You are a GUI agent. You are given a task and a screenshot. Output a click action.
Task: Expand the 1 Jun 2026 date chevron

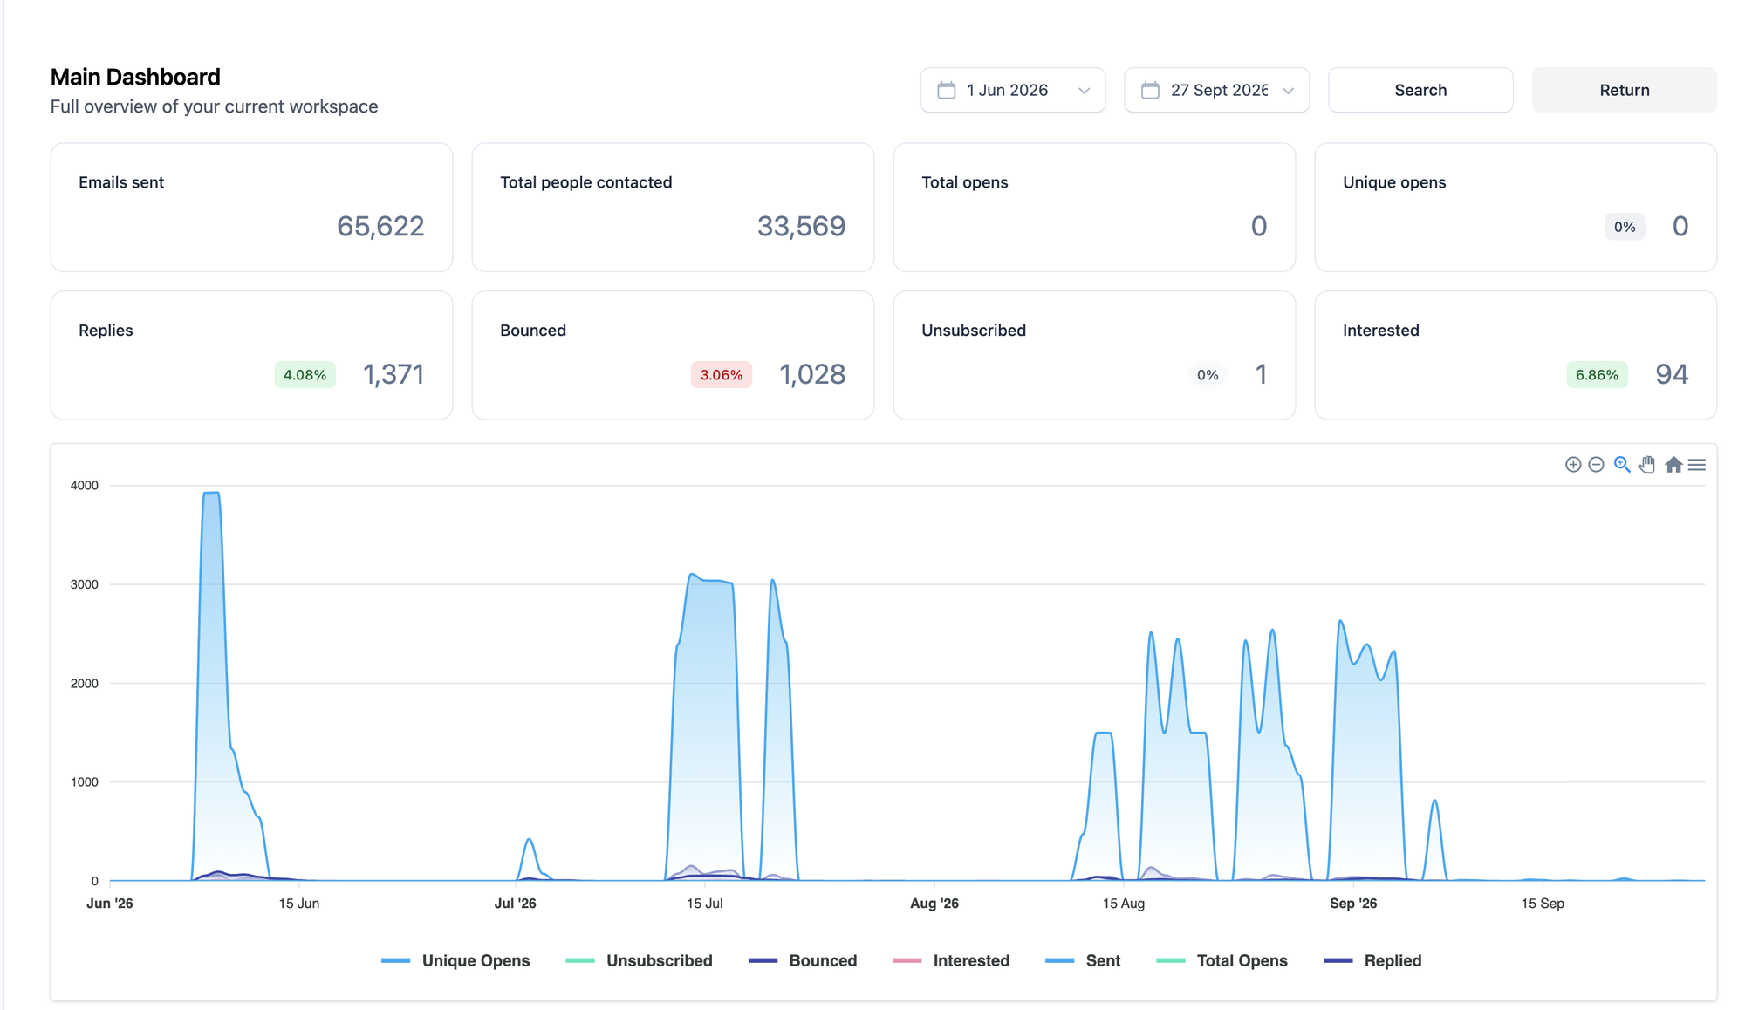pyautogui.click(x=1084, y=91)
